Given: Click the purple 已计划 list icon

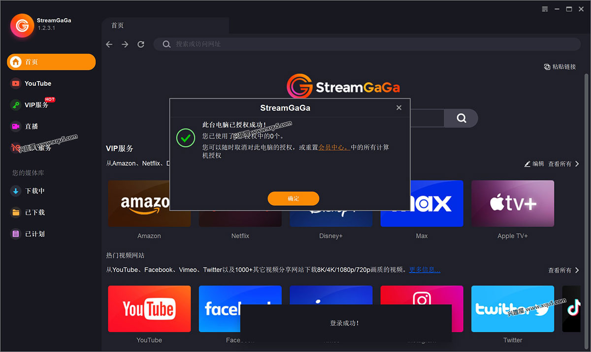Looking at the screenshot, I should 16,234.
